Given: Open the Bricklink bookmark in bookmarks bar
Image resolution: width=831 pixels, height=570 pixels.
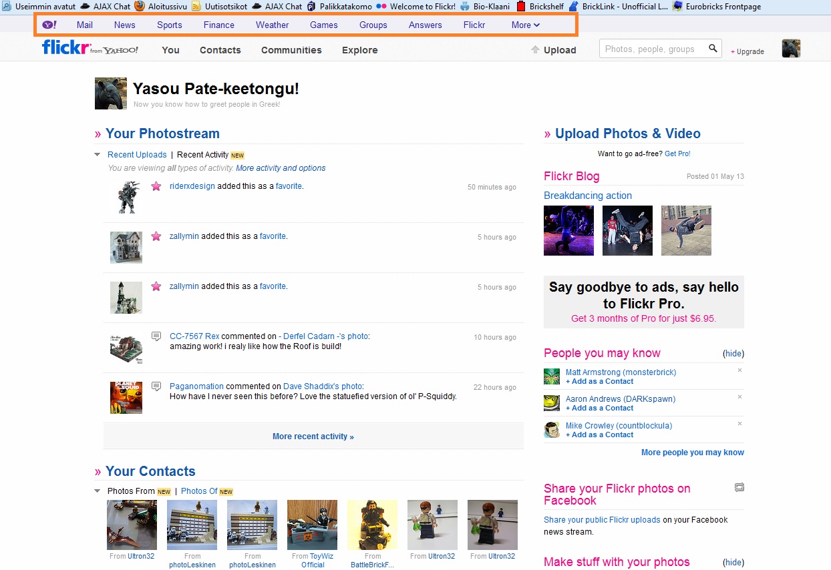Looking at the screenshot, I should point(618,6).
